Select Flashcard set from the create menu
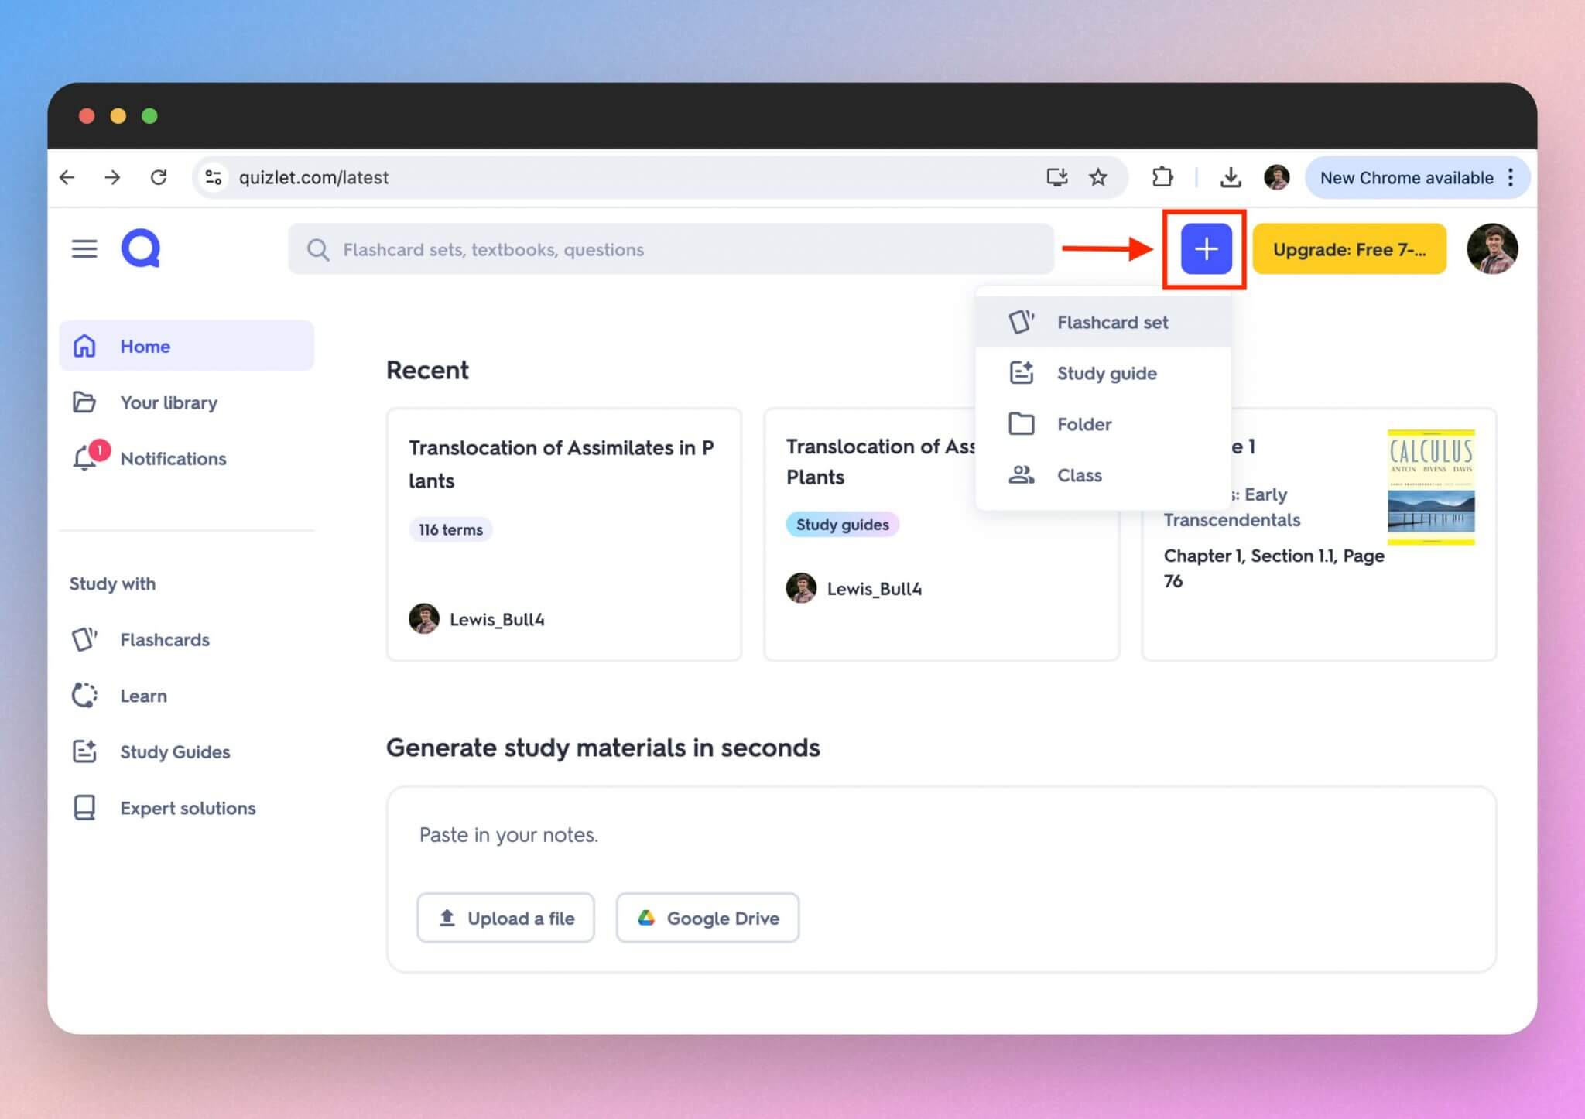The image size is (1585, 1119). [x=1112, y=322]
